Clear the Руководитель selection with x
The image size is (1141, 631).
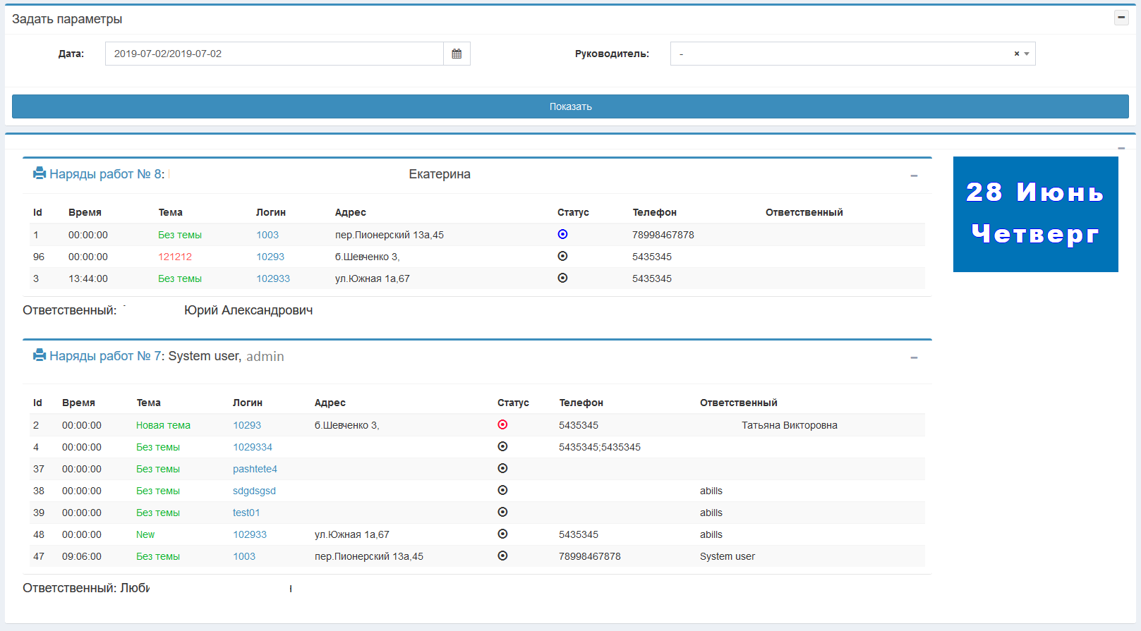coord(1016,54)
